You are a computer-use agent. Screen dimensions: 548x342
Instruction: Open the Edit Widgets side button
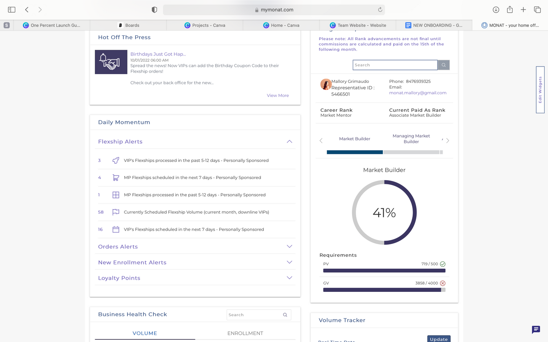click(540, 90)
